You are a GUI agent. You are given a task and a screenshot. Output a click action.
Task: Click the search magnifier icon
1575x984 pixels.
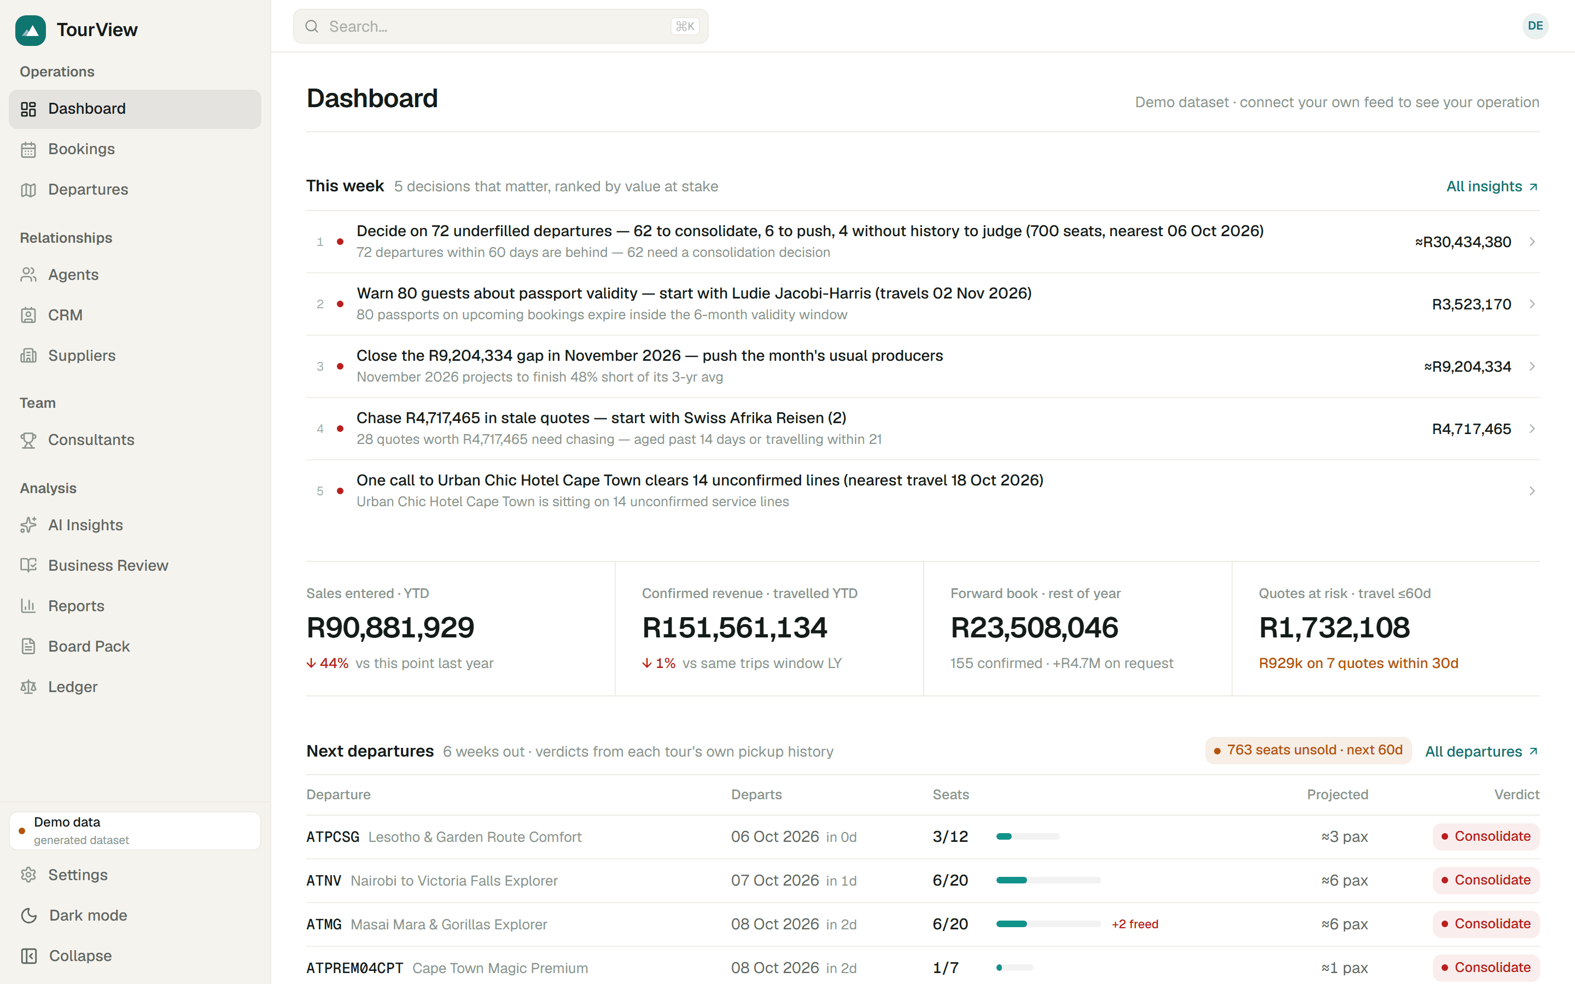tap(312, 26)
